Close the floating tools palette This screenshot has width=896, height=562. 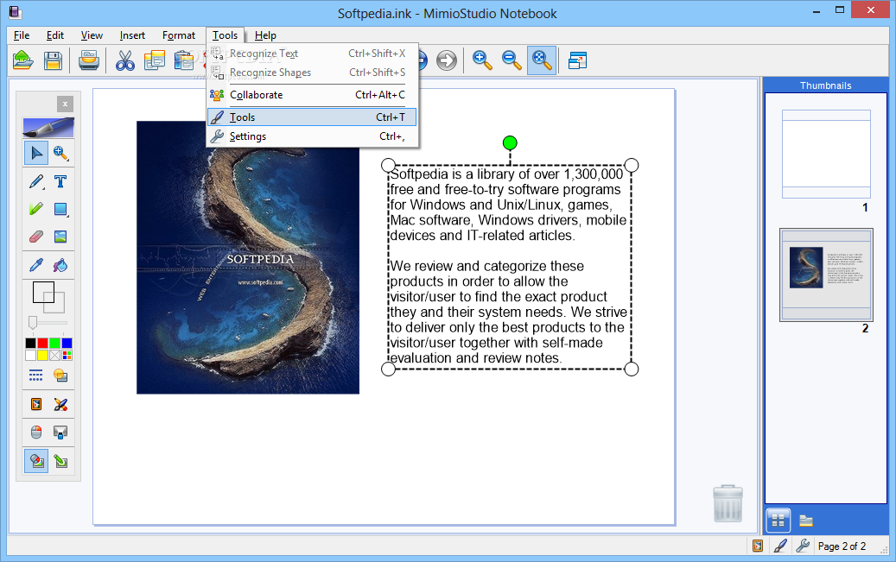tap(65, 104)
